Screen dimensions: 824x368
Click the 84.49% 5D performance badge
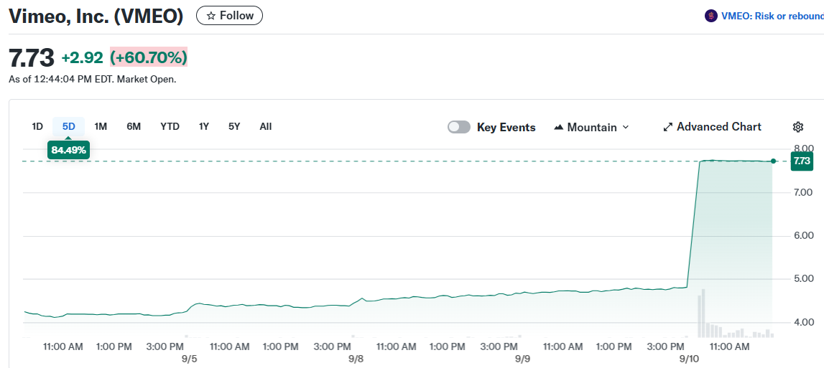[69, 151]
